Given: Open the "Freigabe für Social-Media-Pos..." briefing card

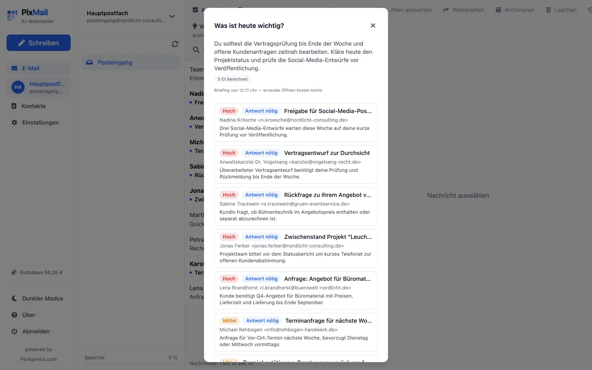Looking at the screenshot, I should (x=296, y=123).
